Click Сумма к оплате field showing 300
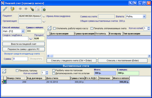Image resolution: width=152 pixels, height=98 pixels. [x=35, y=31]
